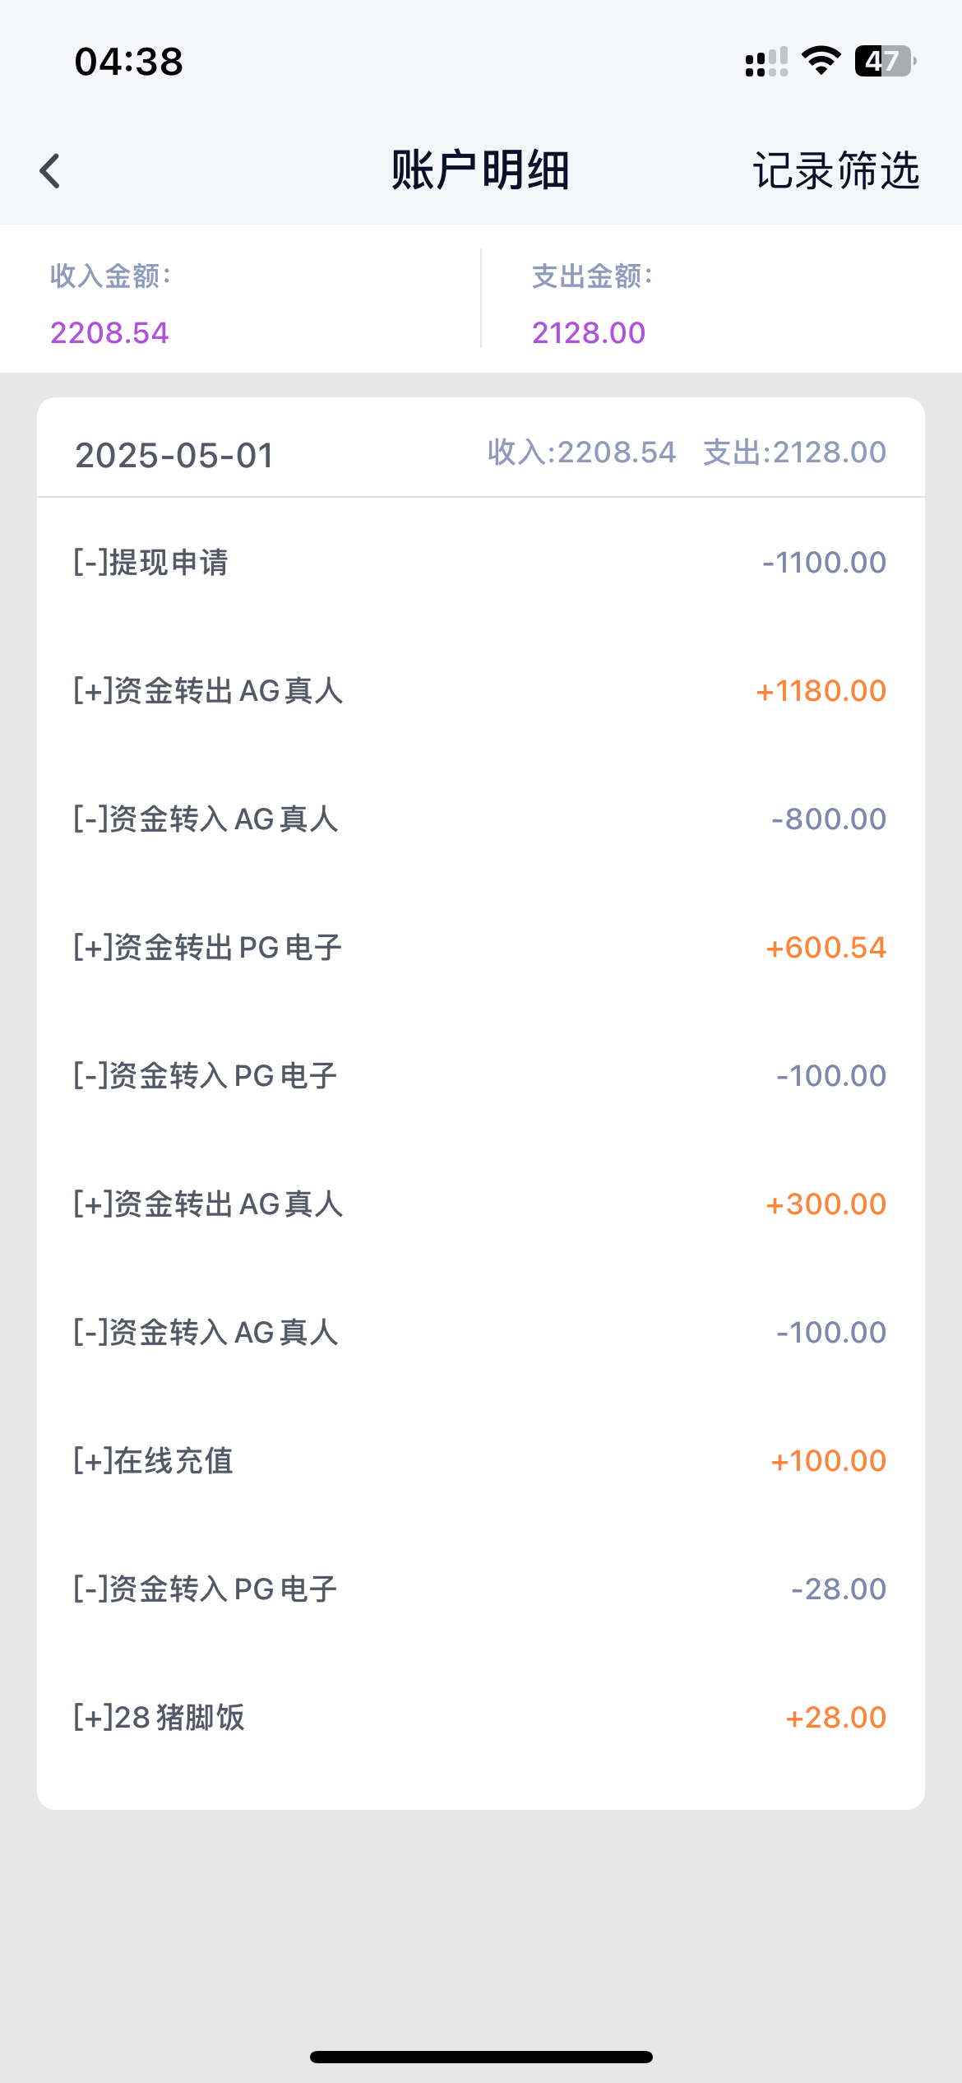Open the 28猪脚饭 +28.00 entry

[x=480, y=1718]
